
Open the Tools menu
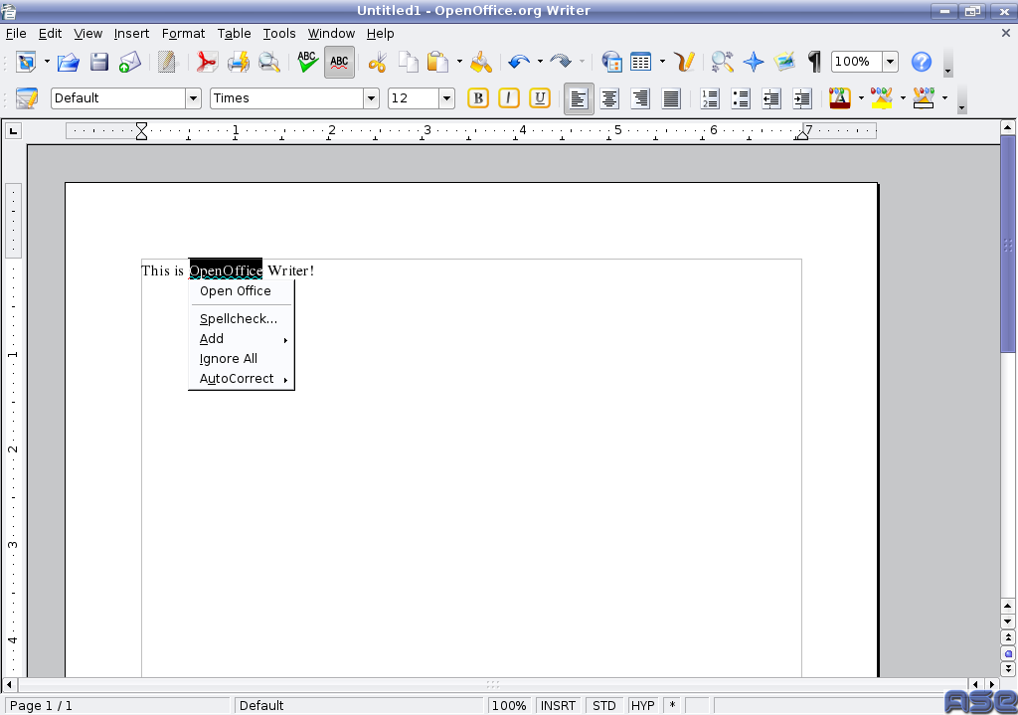click(279, 33)
